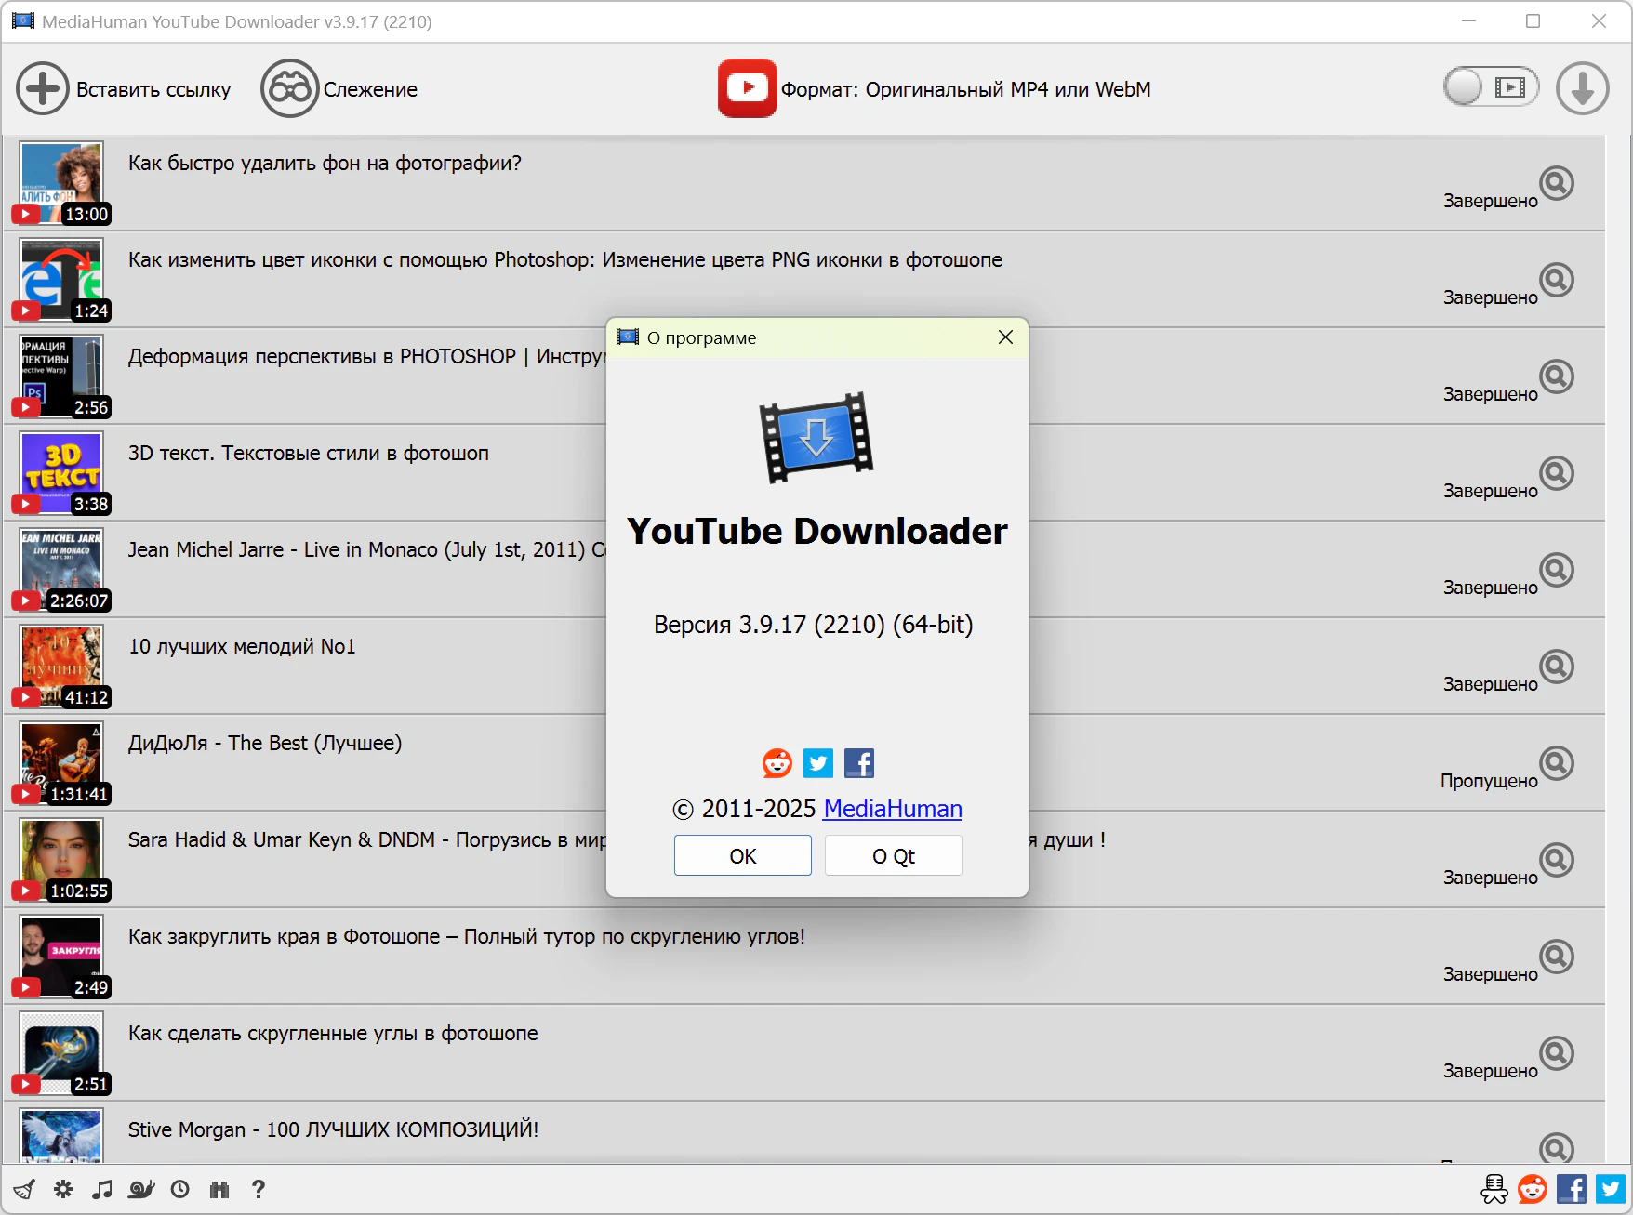Locate the file for Jean Michel Jarre video
The height and width of the screenshot is (1215, 1633).
click(x=1557, y=570)
